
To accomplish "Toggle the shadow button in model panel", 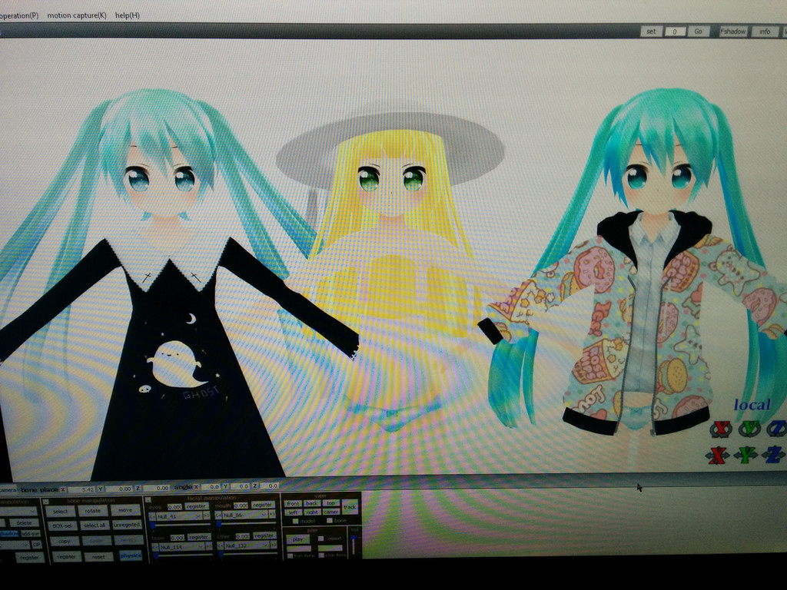I will (x=9, y=534).
